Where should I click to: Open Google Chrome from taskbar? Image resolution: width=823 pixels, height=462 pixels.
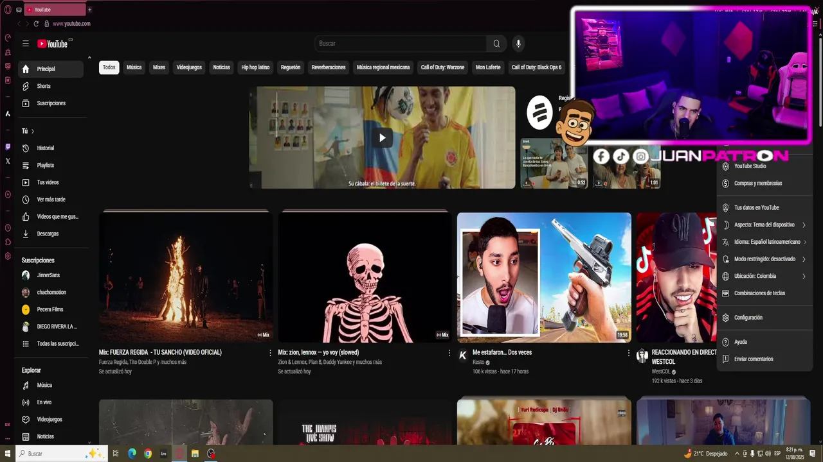148,454
